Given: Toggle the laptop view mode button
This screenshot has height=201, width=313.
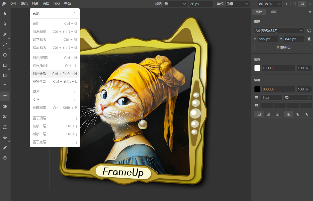Looking at the screenshot, I should click(302, 4).
